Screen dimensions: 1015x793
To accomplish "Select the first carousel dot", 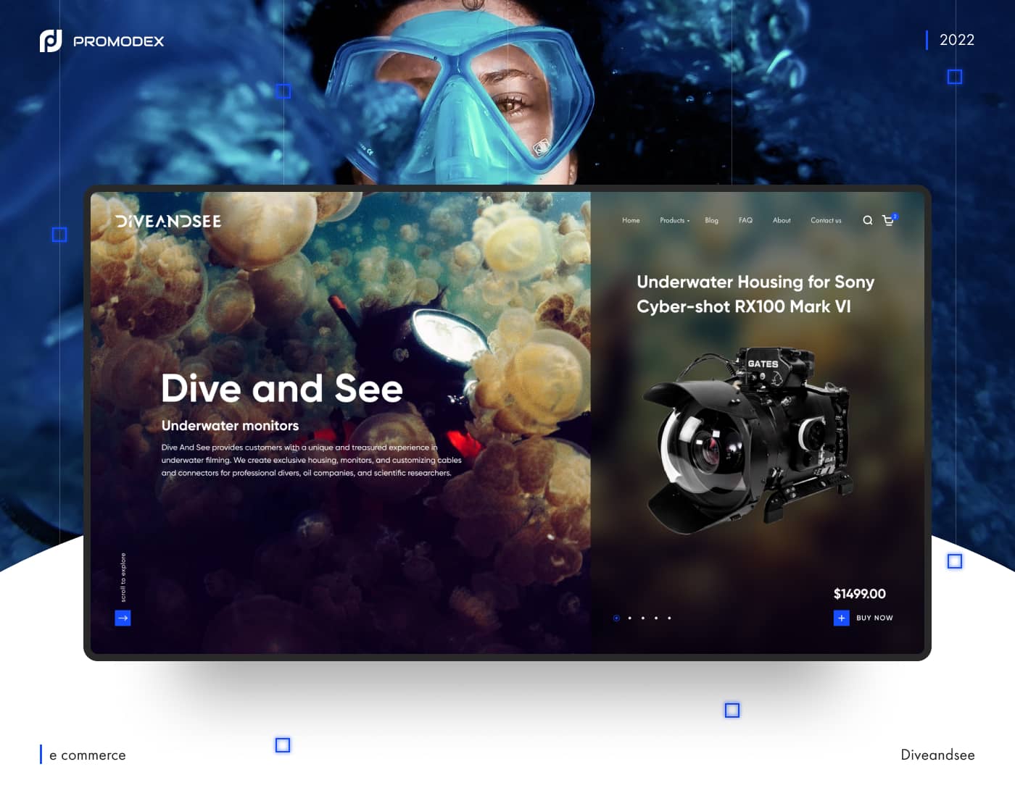I will (616, 618).
